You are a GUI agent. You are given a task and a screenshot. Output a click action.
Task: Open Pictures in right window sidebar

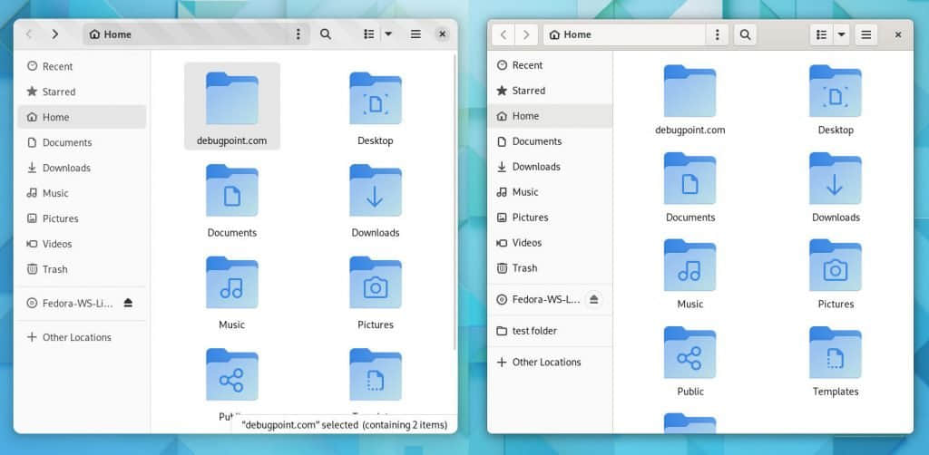coord(550,218)
